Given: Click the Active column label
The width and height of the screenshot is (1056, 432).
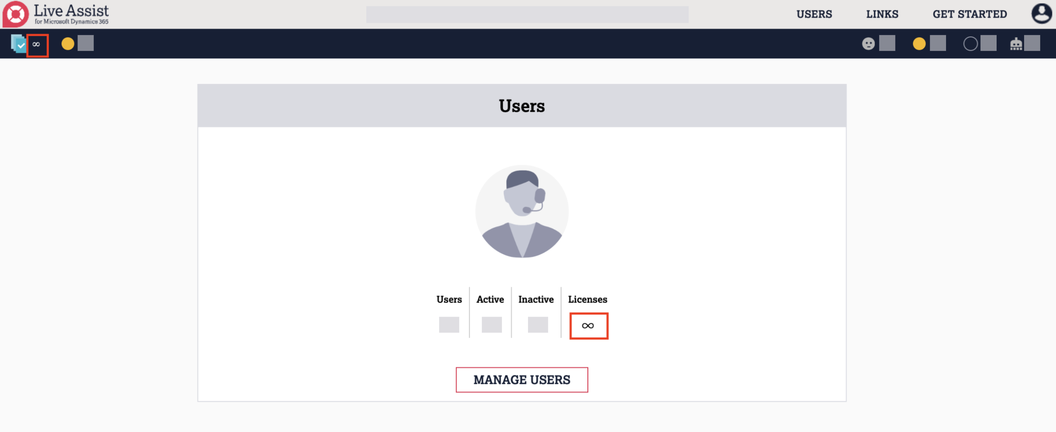Looking at the screenshot, I should [x=490, y=299].
